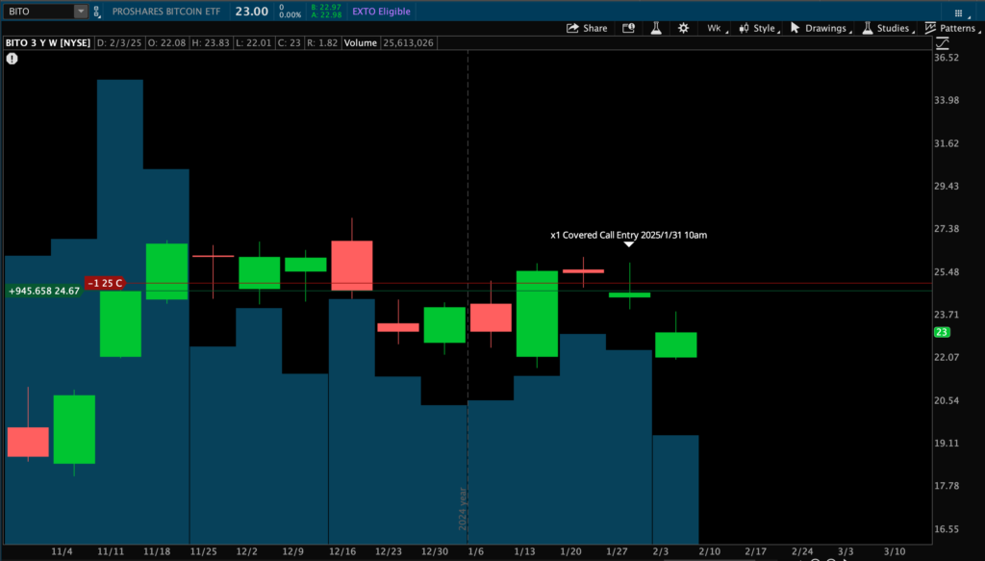This screenshot has width=985, height=561.
Task: Click the BITO symbol input field
Action: (37, 12)
